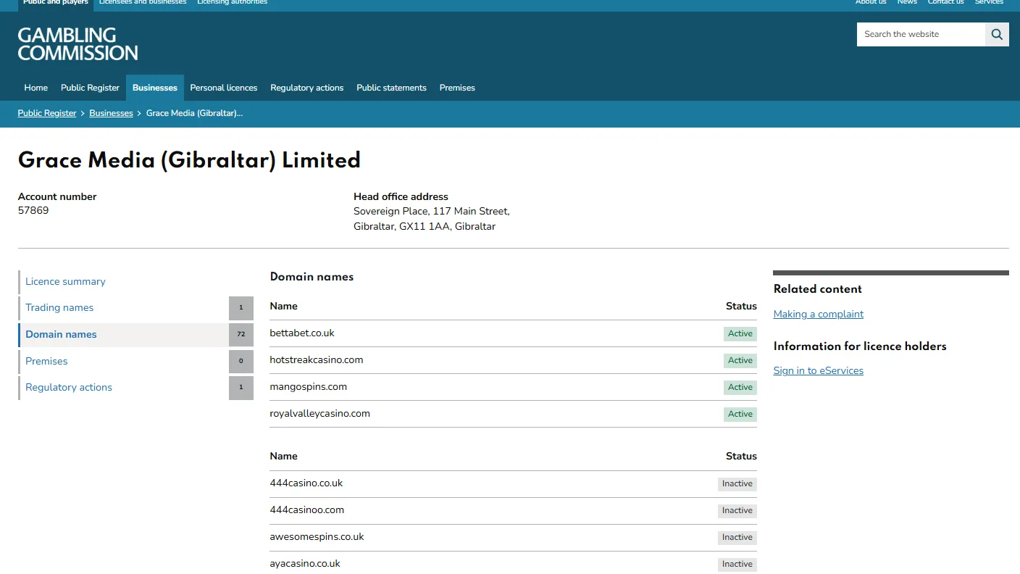Select Domain names in the sidebar
The width and height of the screenshot is (1020, 574).
click(x=61, y=334)
